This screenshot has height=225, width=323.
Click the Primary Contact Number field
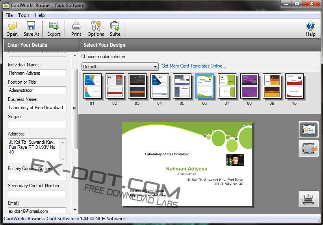(37, 177)
